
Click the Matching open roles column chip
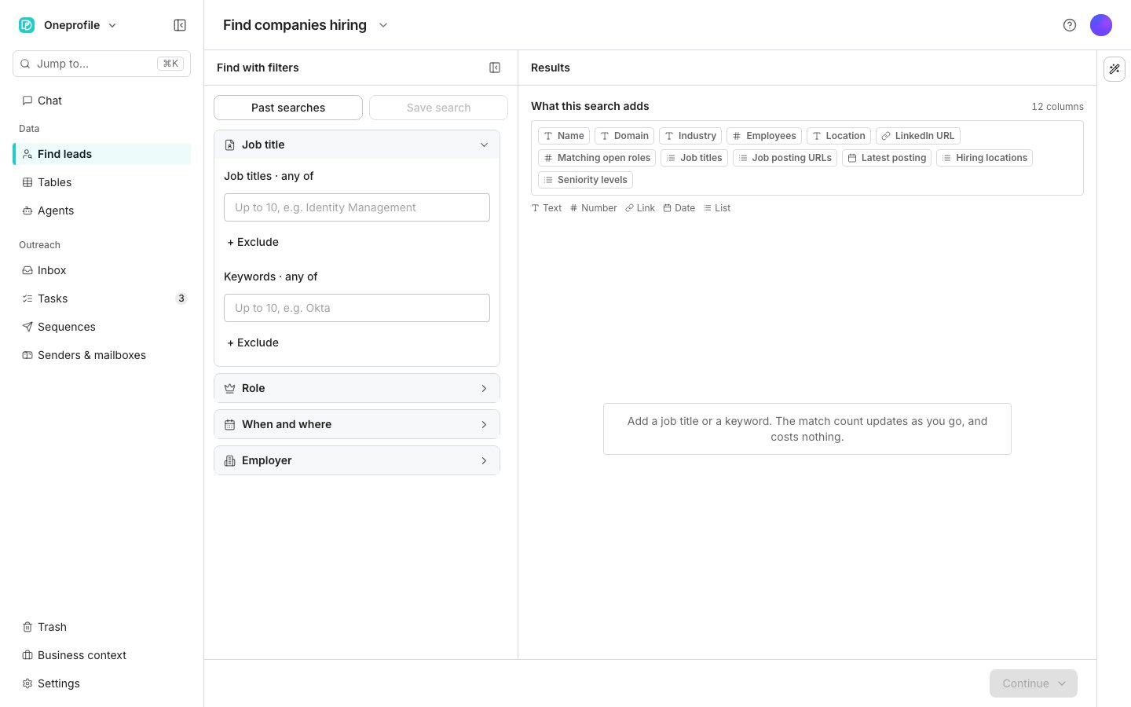click(x=597, y=158)
